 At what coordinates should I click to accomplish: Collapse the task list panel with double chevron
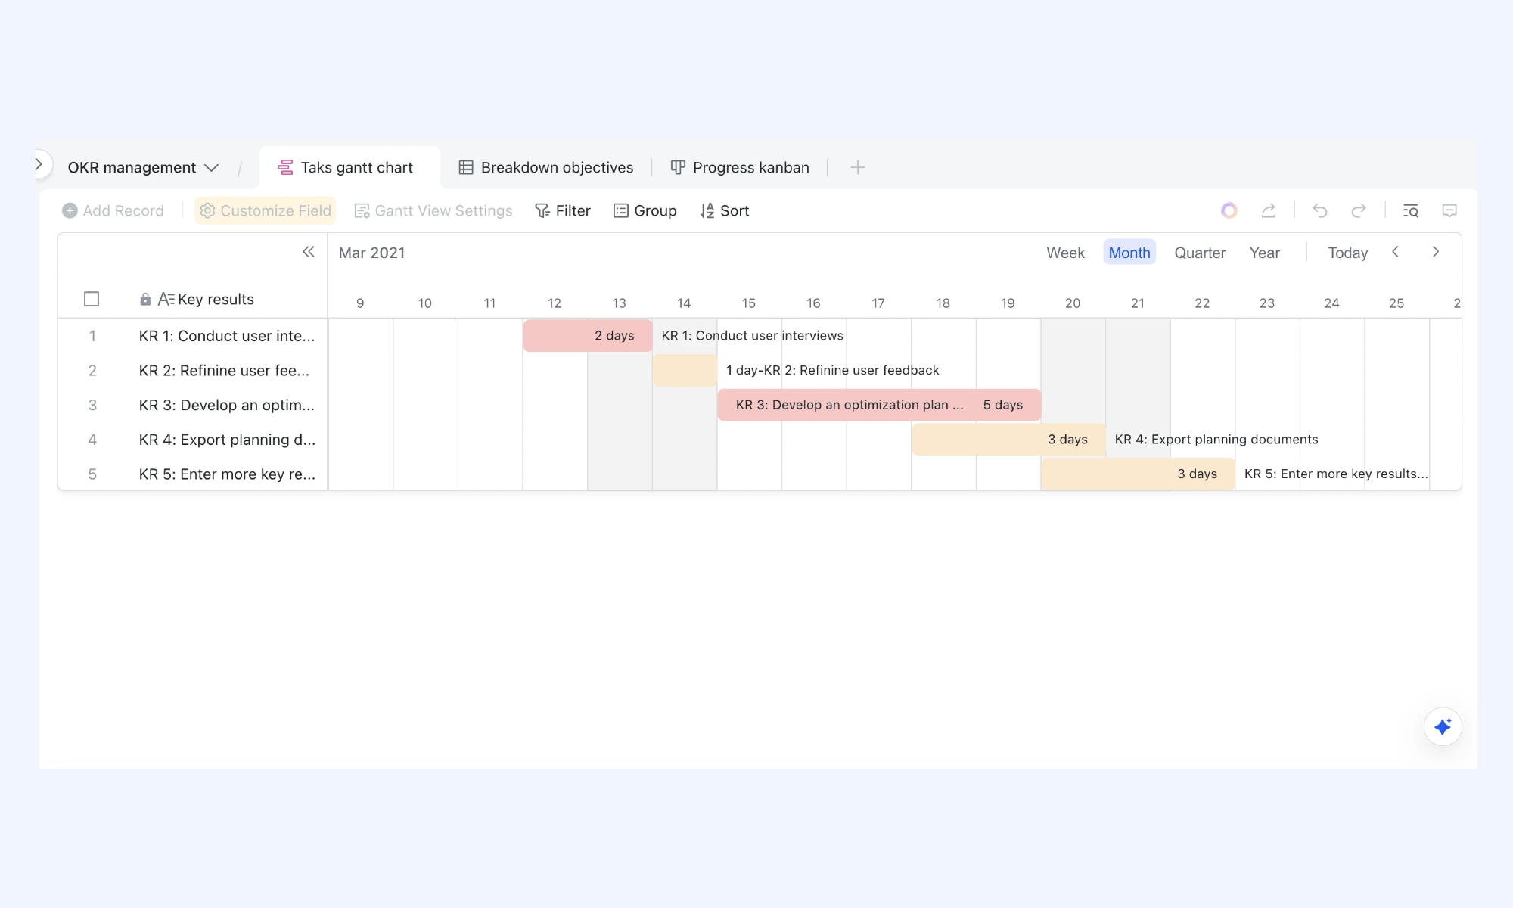tap(308, 252)
